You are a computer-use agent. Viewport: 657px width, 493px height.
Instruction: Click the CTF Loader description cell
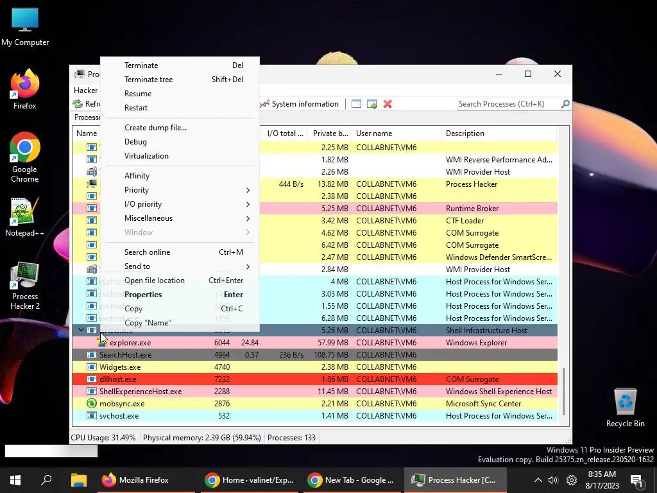tap(465, 221)
